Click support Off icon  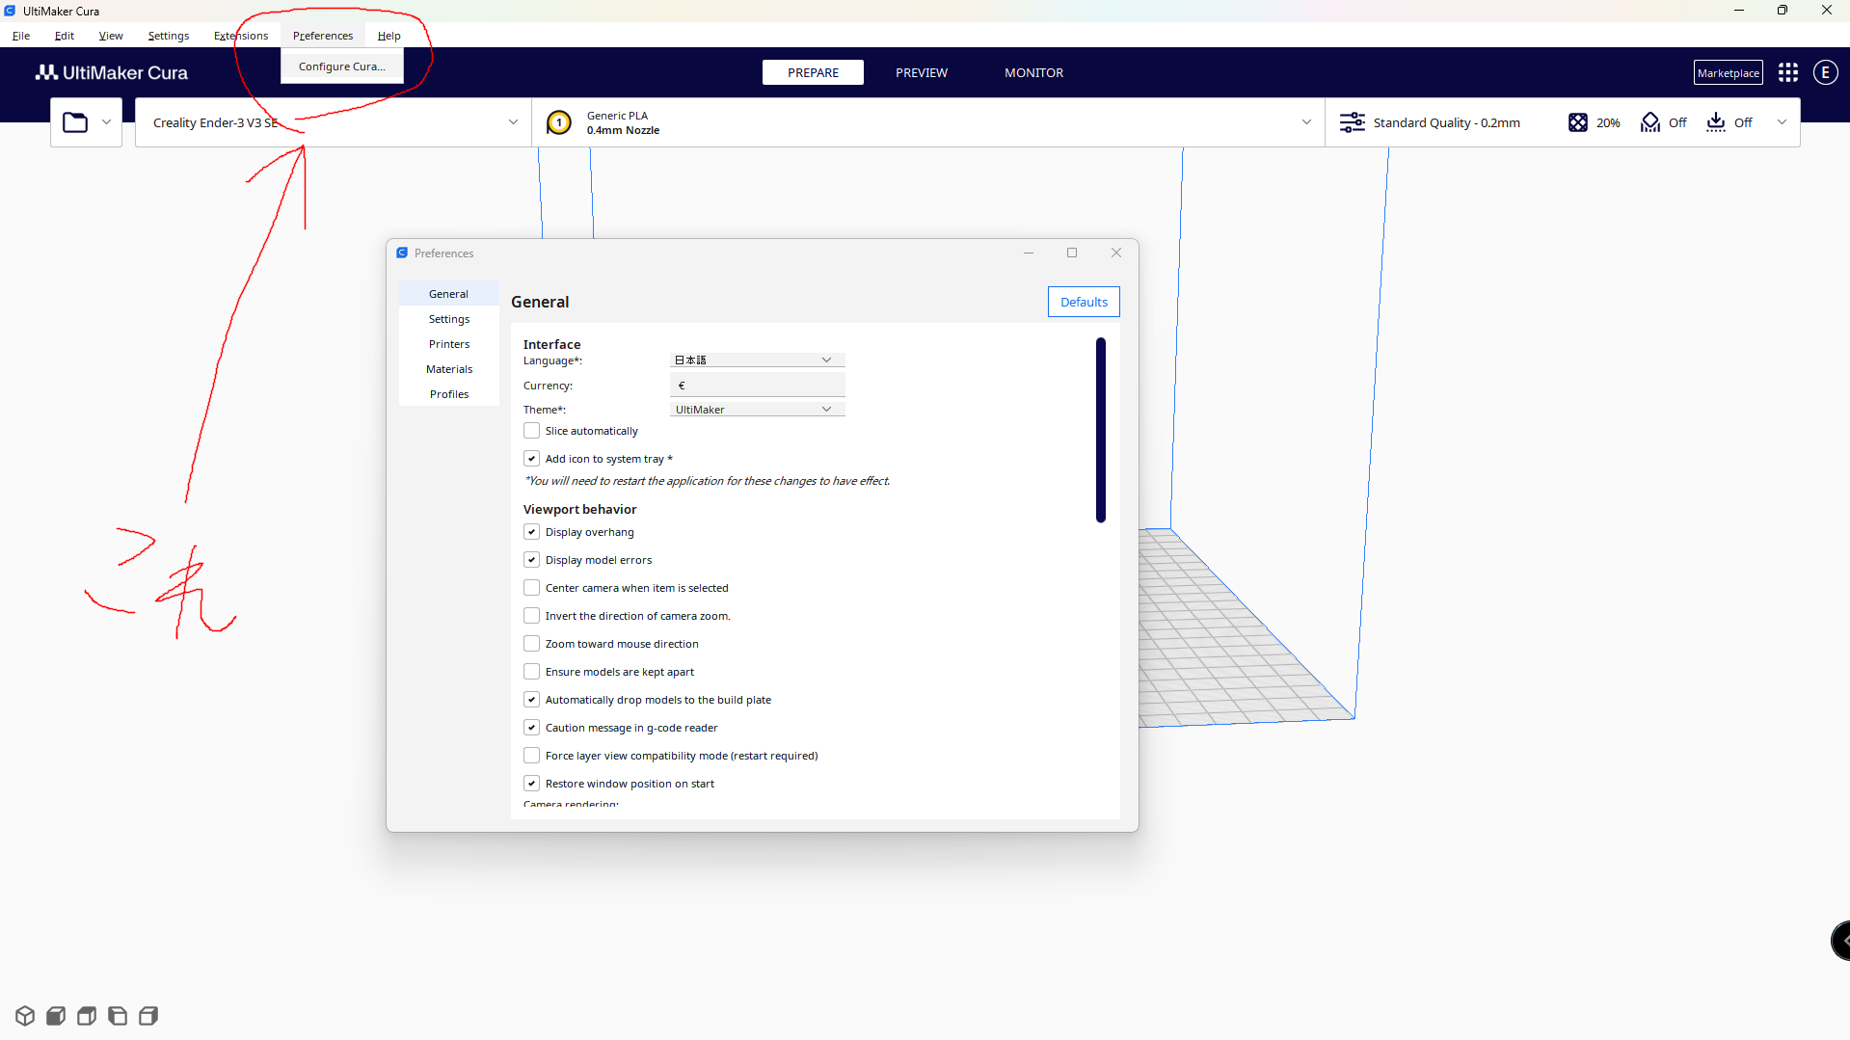tap(1650, 122)
